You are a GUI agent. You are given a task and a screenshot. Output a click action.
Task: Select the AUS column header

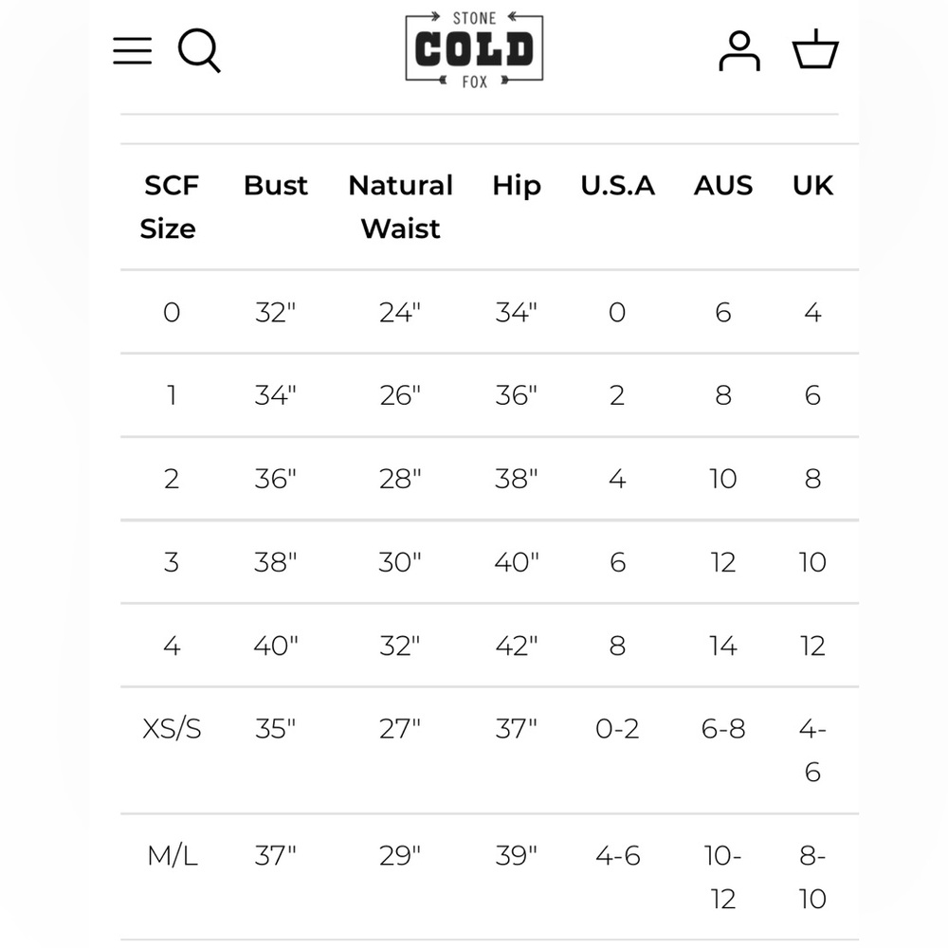click(723, 185)
